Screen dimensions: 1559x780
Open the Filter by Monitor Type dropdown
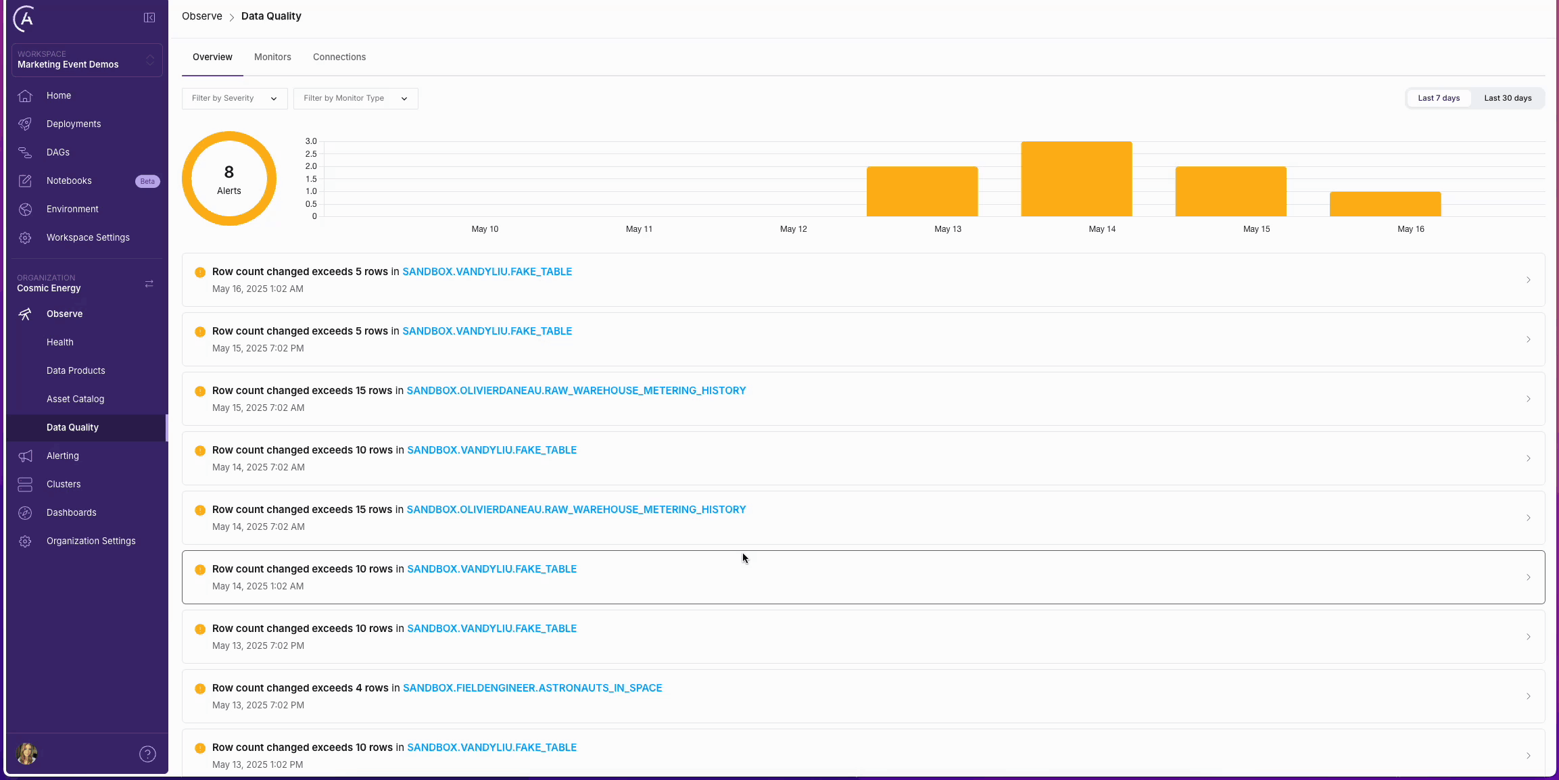coord(356,98)
